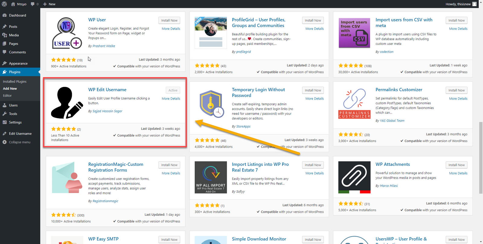The width and height of the screenshot is (483, 244).
Task: Click the Posts pin icon
Action: point(5,26)
